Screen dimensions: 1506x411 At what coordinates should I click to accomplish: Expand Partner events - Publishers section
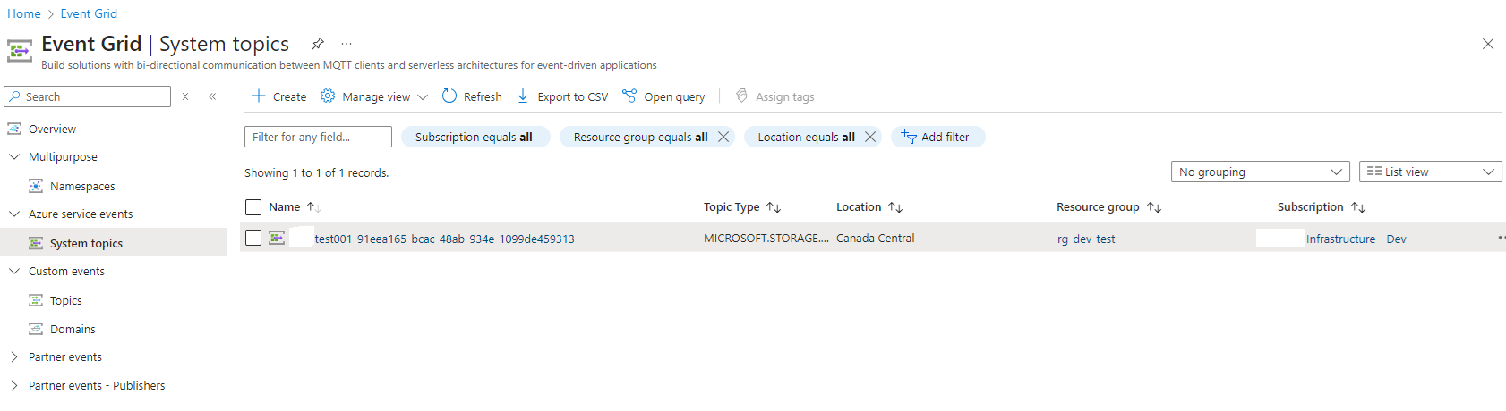pos(14,385)
